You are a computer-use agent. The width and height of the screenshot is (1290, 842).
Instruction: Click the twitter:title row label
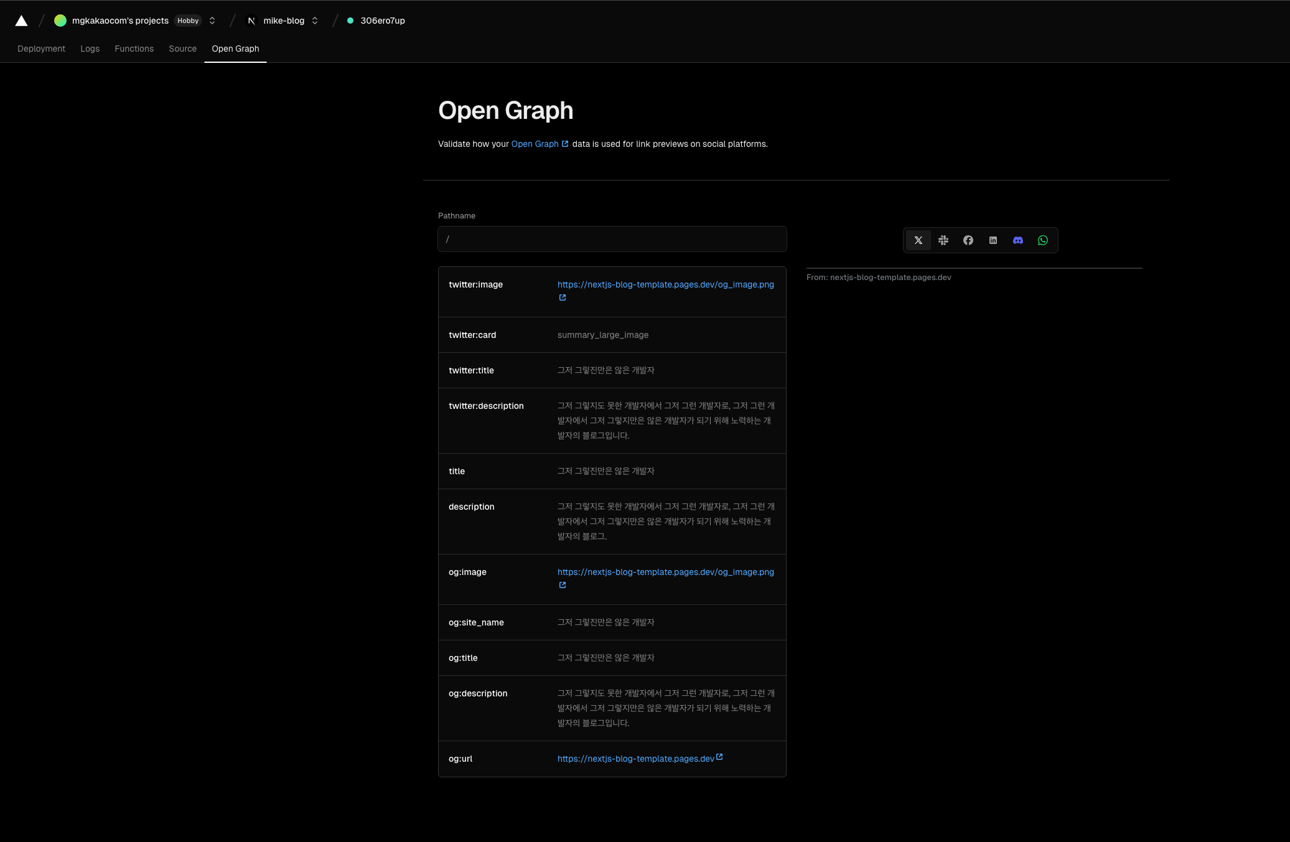click(x=471, y=370)
